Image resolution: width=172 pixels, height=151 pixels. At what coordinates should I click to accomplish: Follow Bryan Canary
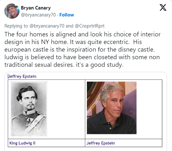coord(67,15)
